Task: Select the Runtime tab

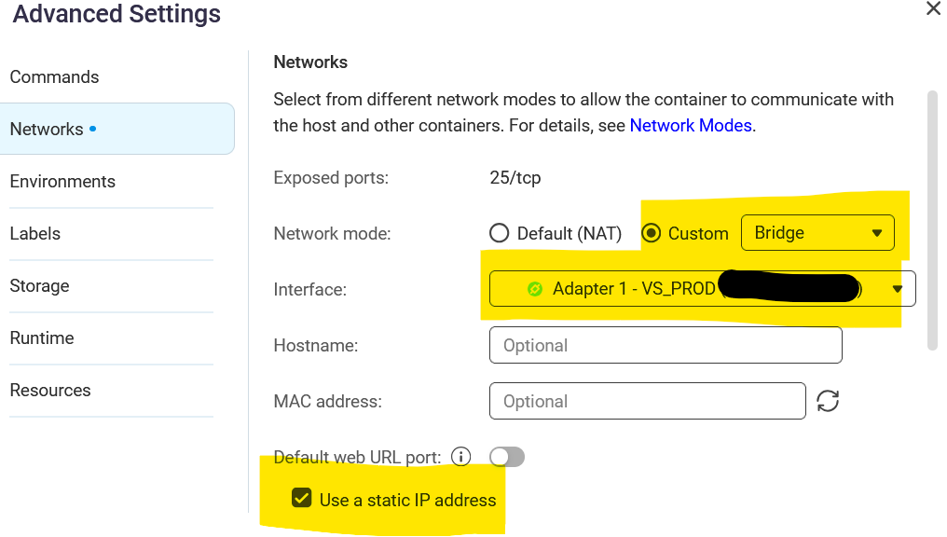Action: pos(42,338)
